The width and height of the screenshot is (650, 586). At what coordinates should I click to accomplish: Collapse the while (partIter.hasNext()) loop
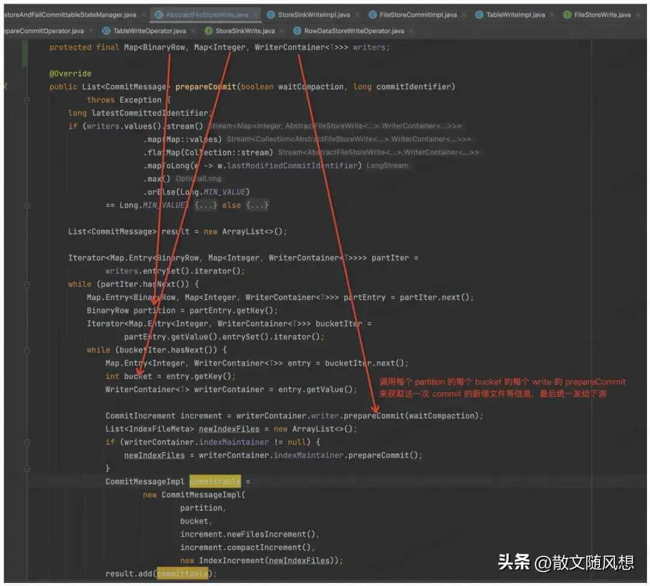click(x=27, y=285)
